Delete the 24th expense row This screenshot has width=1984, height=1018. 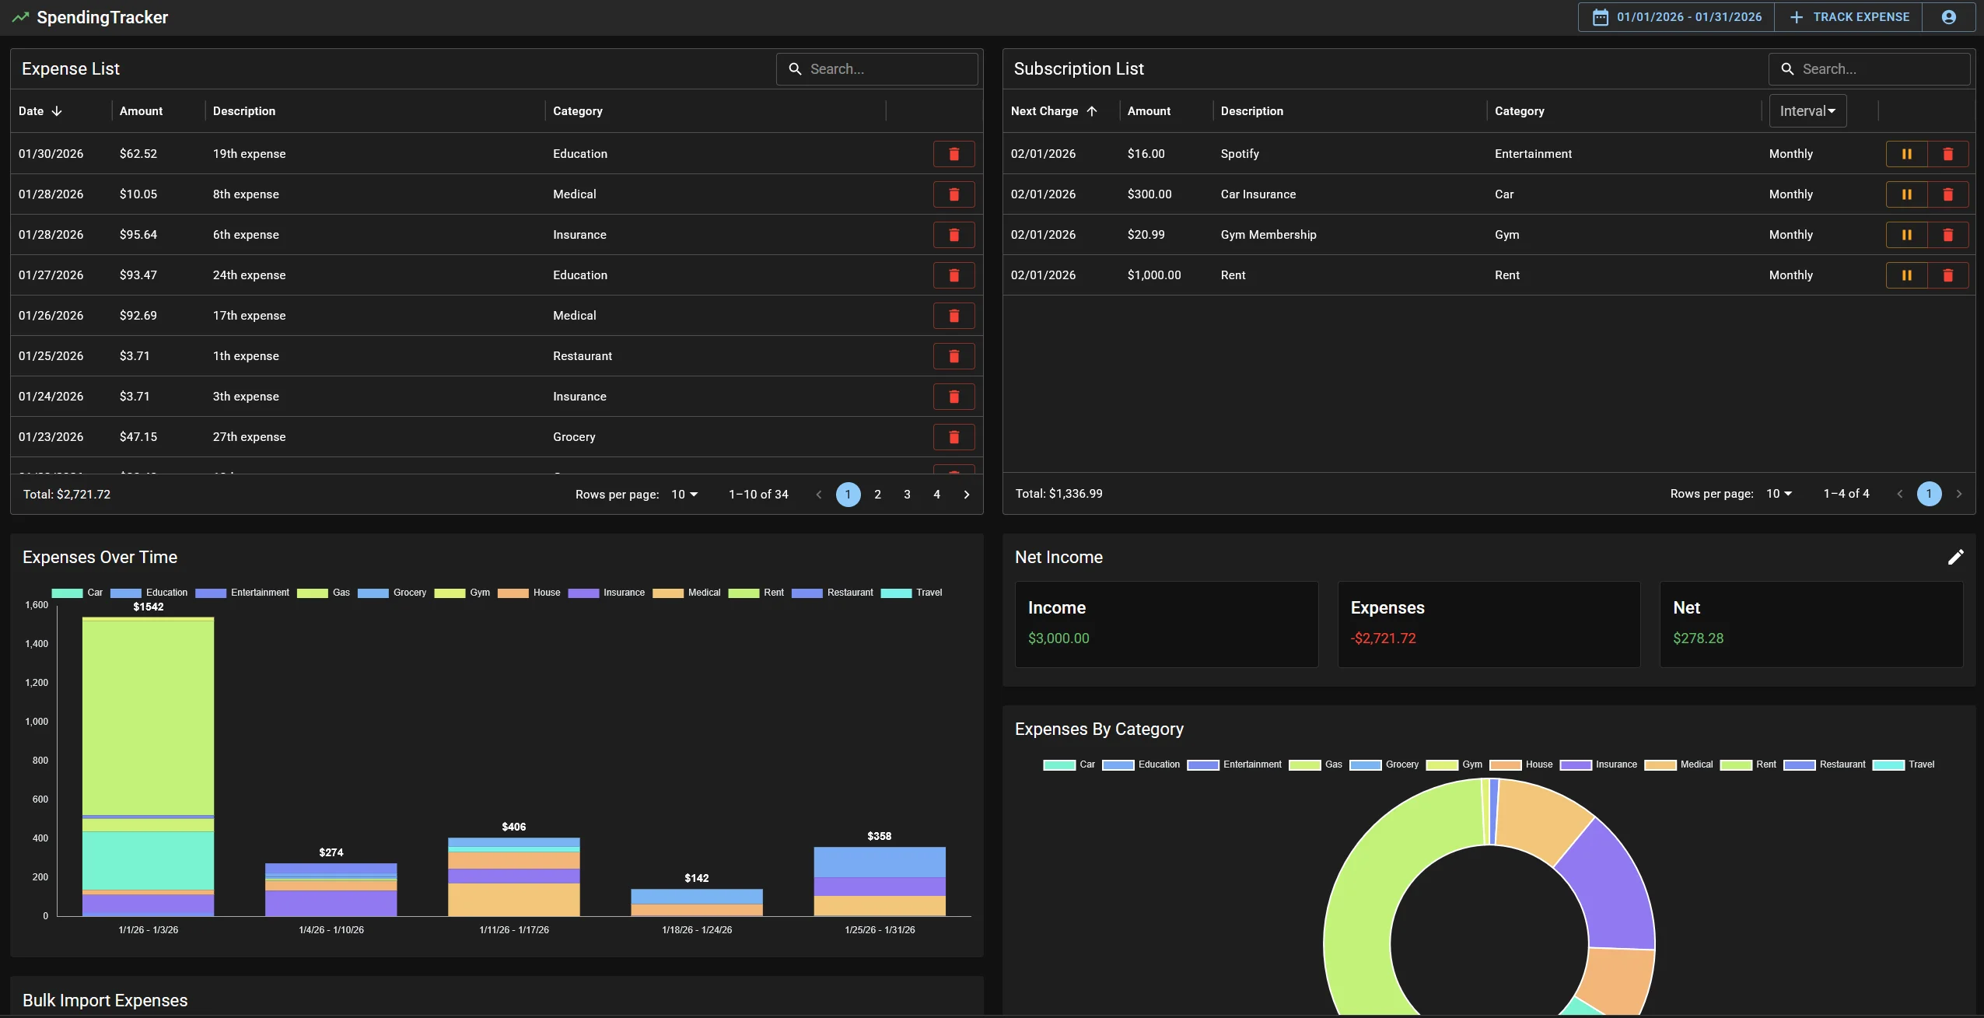tap(954, 275)
